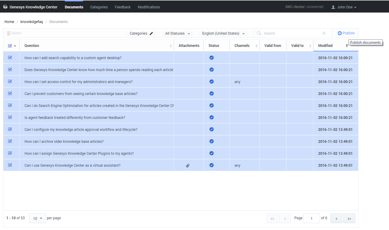Sort by Channels column sort arrows

tap(256, 46)
